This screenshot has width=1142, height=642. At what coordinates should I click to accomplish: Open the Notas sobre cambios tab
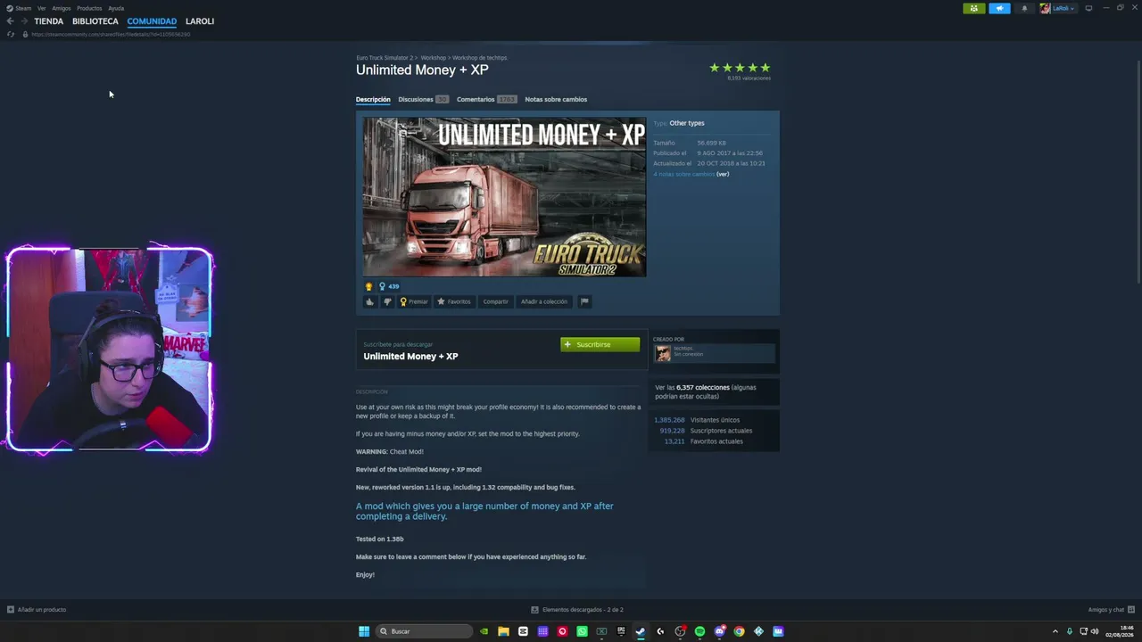click(556, 99)
